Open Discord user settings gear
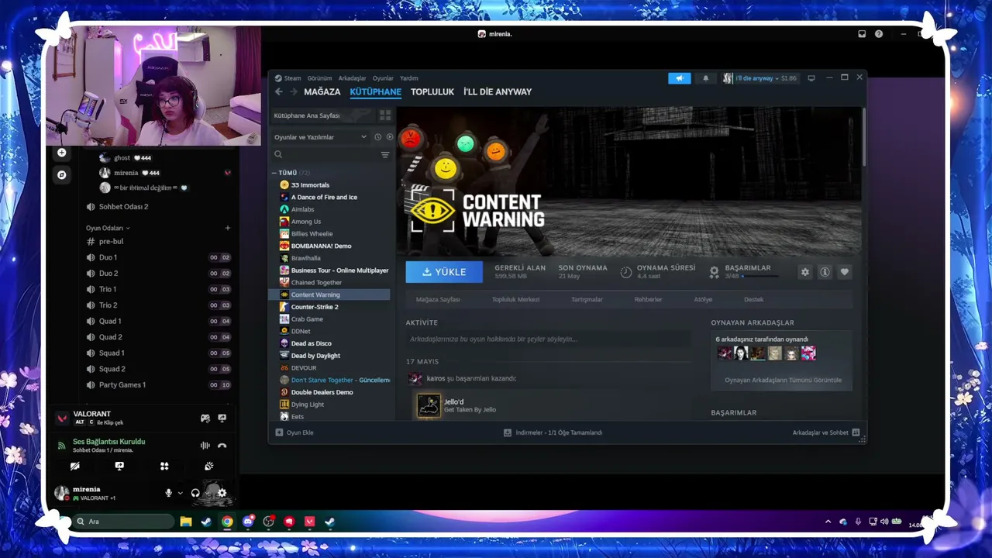Viewport: 992px width, 558px height. 222,493
